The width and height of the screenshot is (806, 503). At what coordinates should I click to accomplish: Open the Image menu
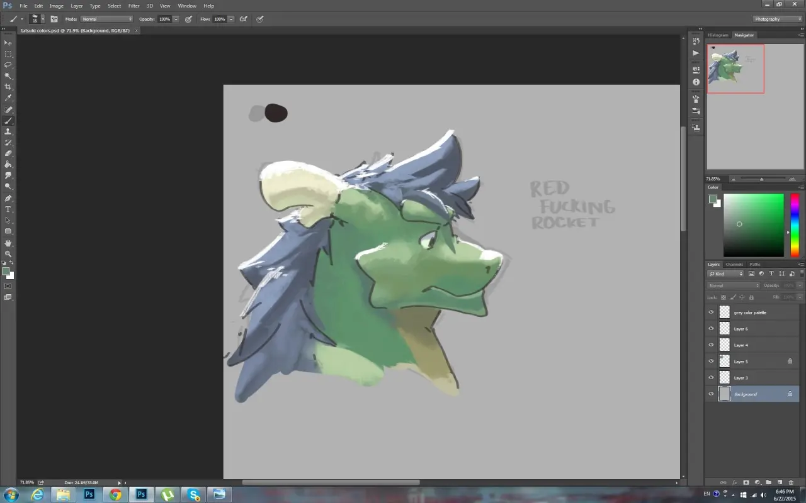tap(57, 6)
